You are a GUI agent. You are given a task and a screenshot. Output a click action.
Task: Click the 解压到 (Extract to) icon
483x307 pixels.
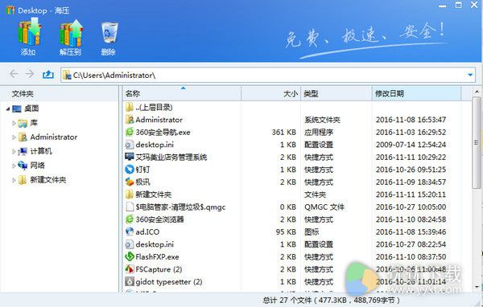click(x=71, y=33)
